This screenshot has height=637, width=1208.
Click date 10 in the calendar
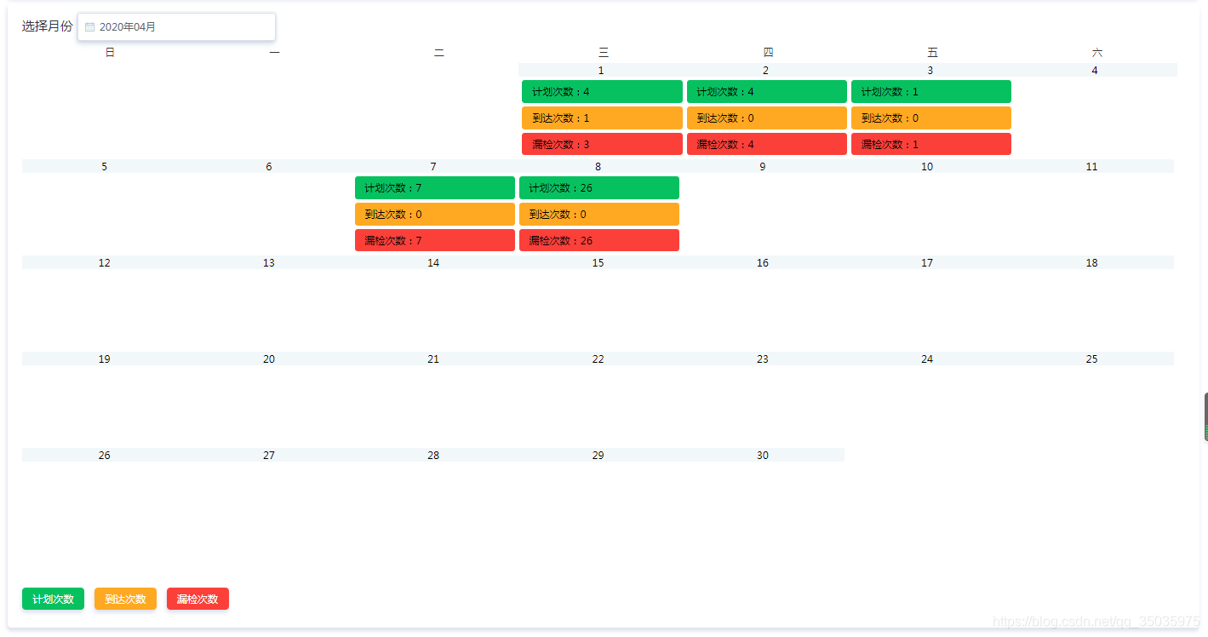tap(927, 166)
